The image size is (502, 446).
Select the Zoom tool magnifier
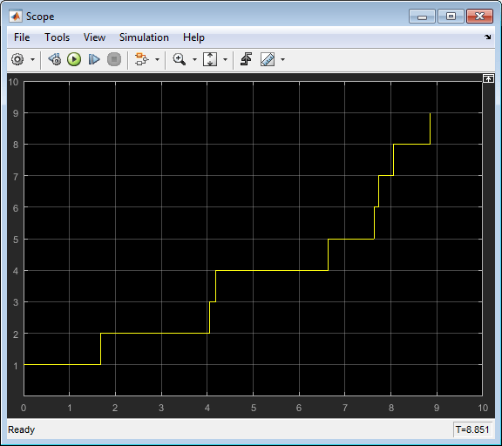[x=179, y=59]
